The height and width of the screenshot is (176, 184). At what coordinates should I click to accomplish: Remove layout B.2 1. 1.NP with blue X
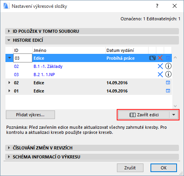(160, 75)
